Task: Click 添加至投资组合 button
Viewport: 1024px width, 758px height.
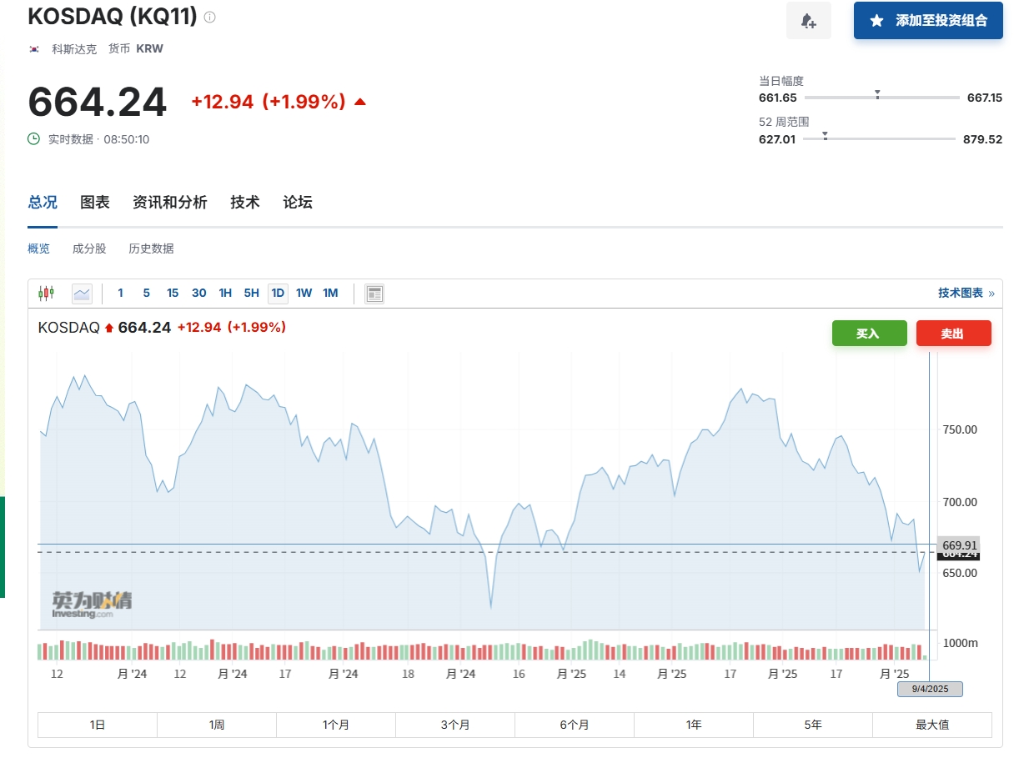Action: 928,21
